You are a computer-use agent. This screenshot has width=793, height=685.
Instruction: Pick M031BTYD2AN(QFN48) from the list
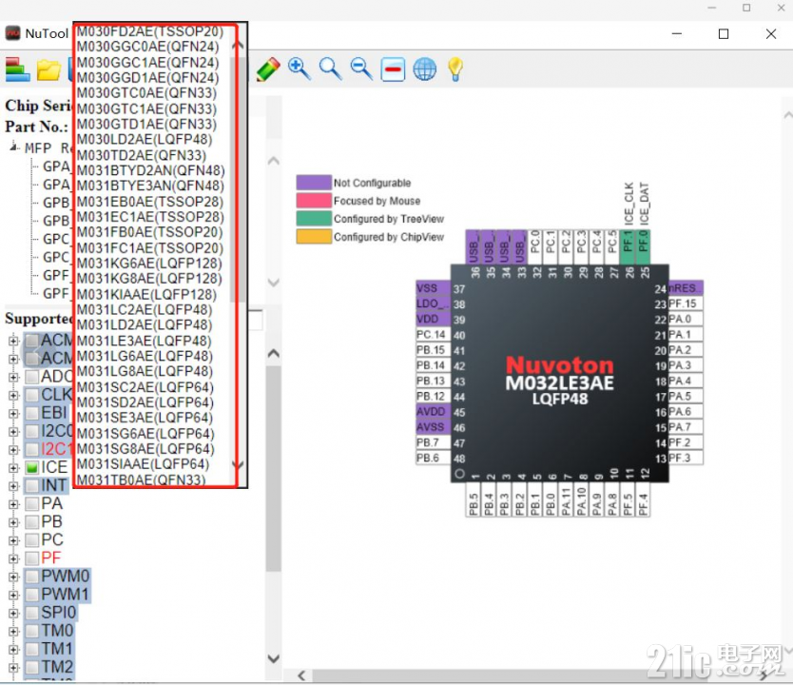[151, 170]
